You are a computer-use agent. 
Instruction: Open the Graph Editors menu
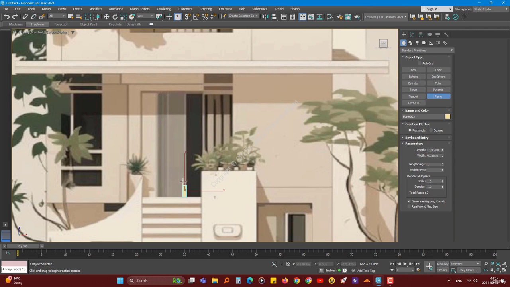tap(140, 9)
